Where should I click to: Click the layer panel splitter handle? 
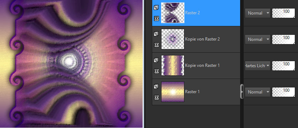pos(242,91)
